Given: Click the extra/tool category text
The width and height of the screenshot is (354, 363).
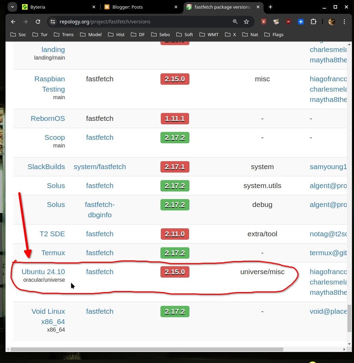Looking at the screenshot, I should (262, 234).
